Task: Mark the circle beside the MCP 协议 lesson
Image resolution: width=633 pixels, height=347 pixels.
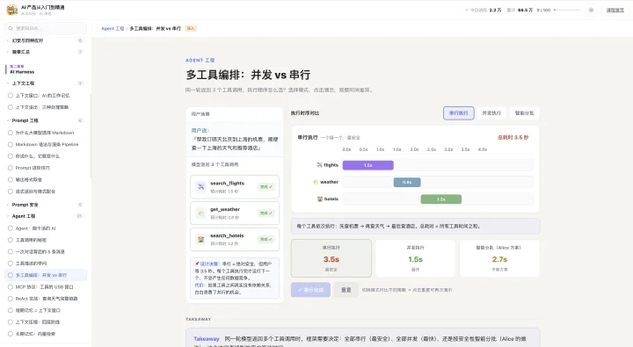Action: click(x=11, y=287)
